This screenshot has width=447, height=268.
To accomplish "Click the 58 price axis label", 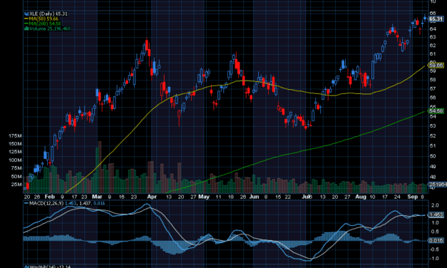I will click(433, 80).
